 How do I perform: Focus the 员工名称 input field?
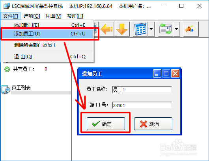click(142, 89)
